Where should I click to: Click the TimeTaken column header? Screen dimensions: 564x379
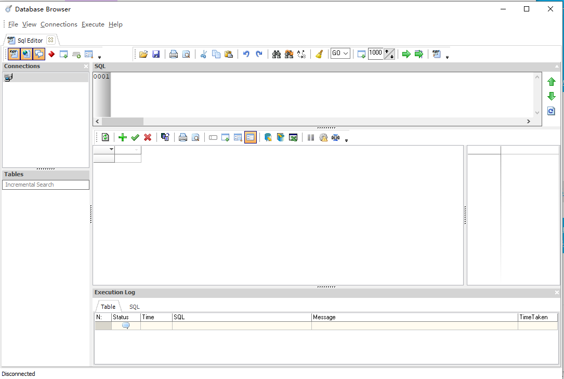click(x=537, y=317)
